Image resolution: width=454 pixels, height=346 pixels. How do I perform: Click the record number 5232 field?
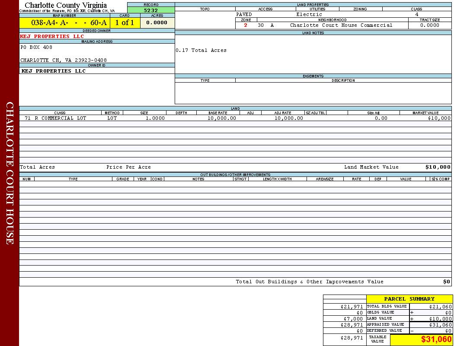(151, 10)
